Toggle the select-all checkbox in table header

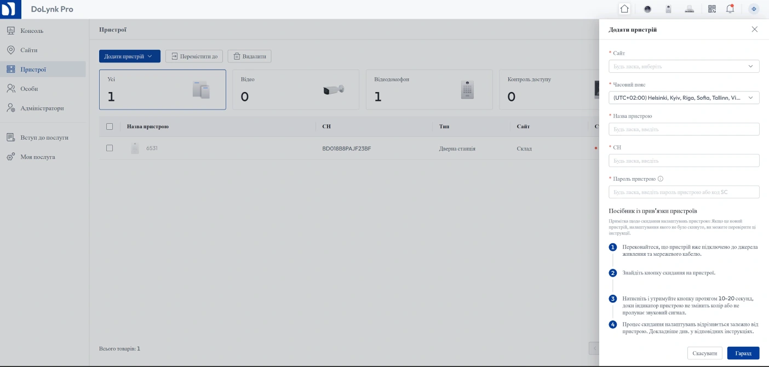(x=110, y=127)
